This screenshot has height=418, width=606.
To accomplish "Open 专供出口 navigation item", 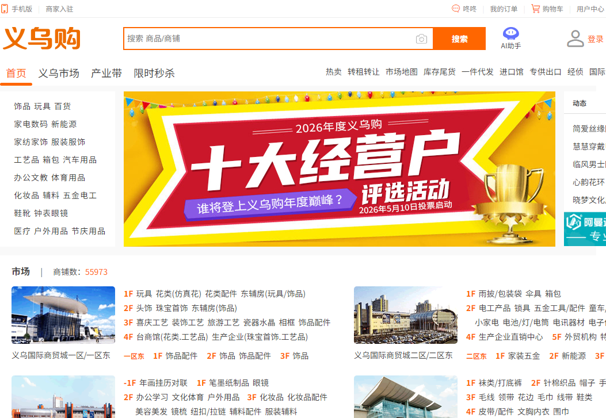I will [x=546, y=72].
